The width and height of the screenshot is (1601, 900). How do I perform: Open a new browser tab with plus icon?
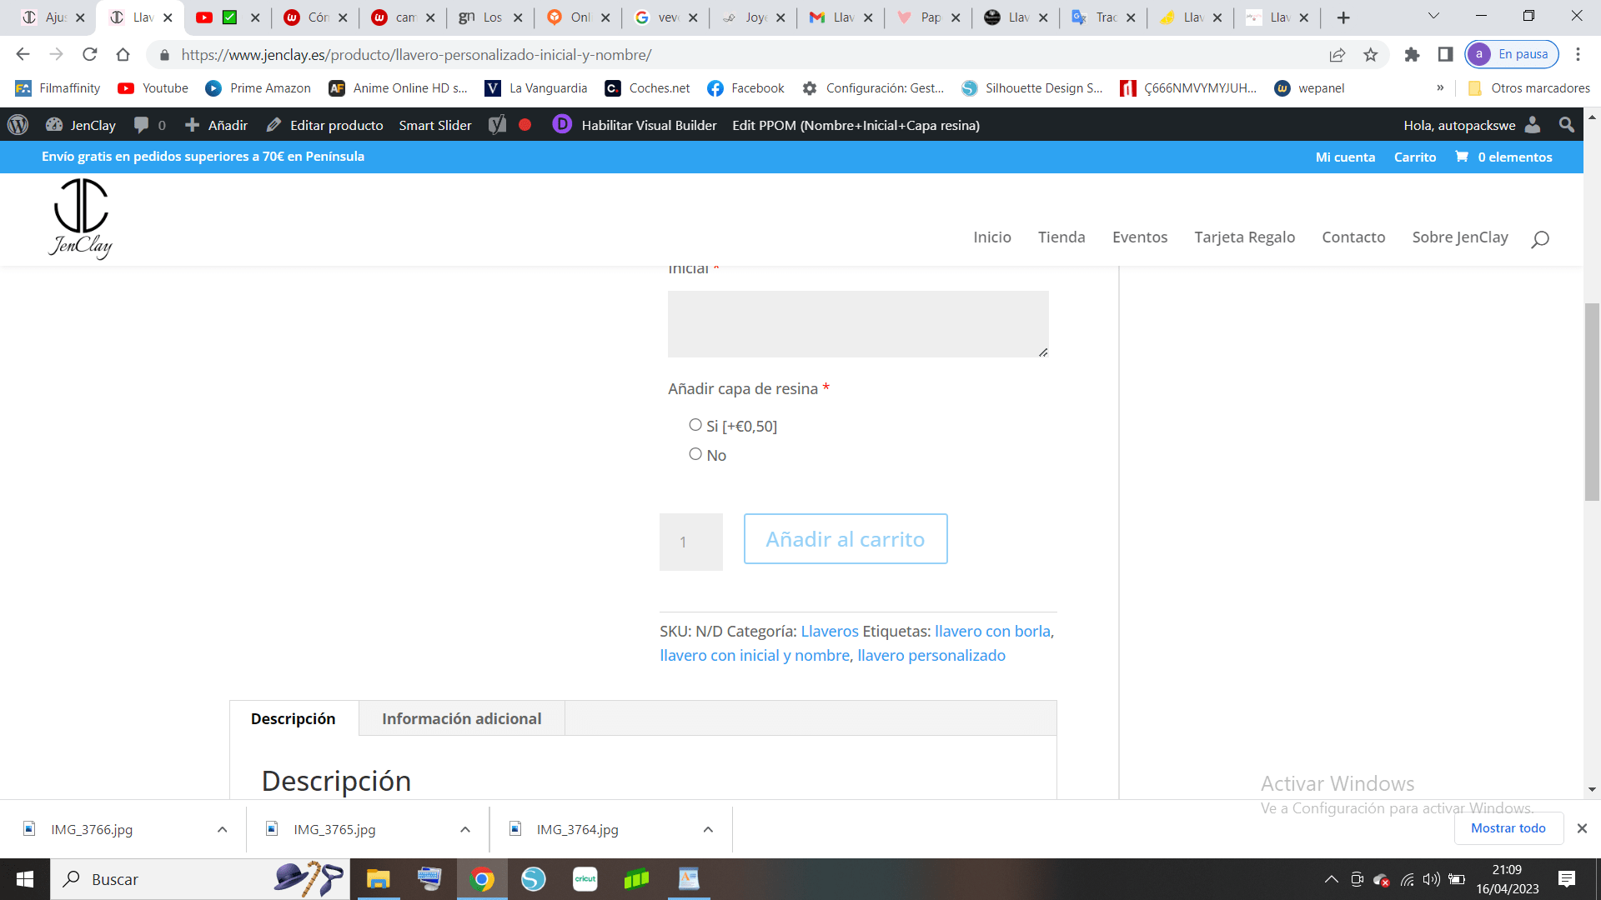coord(1343,17)
